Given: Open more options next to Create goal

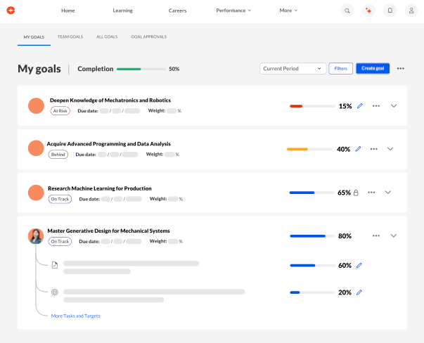Looking at the screenshot, I should click(400, 68).
